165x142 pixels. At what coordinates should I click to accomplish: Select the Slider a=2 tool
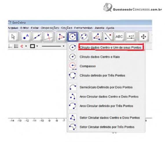click(131, 37)
